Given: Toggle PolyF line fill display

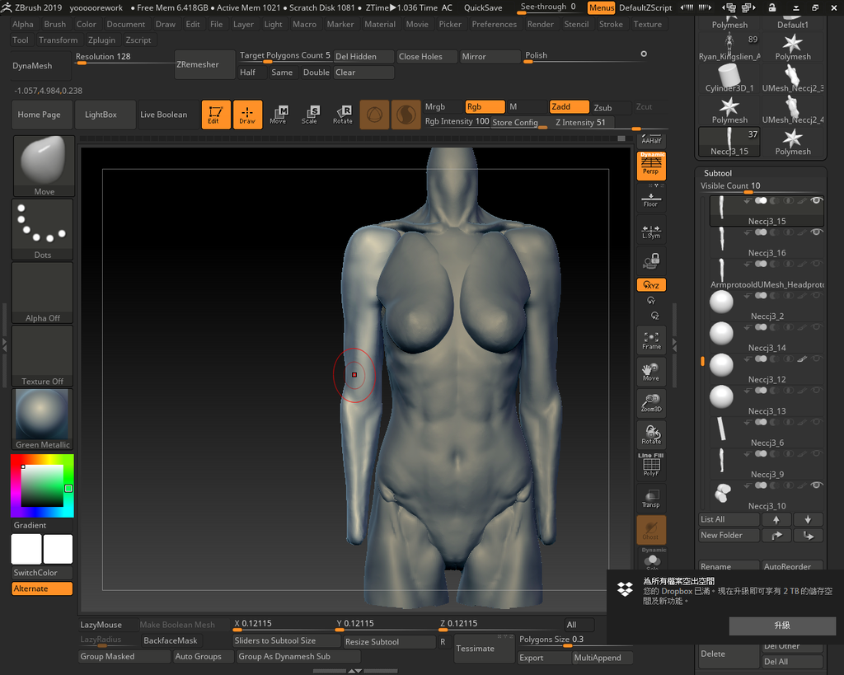Looking at the screenshot, I should pos(651,465).
